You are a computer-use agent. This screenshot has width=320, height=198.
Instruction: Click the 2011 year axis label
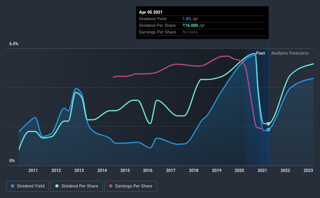click(x=33, y=170)
